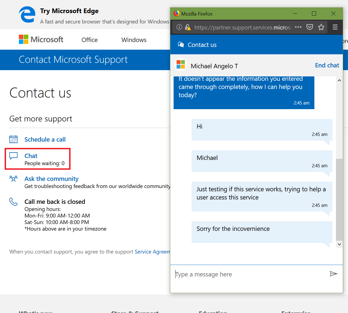Click the 'Hi' chat message
The height and width of the screenshot is (313, 348).
click(x=262, y=130)
